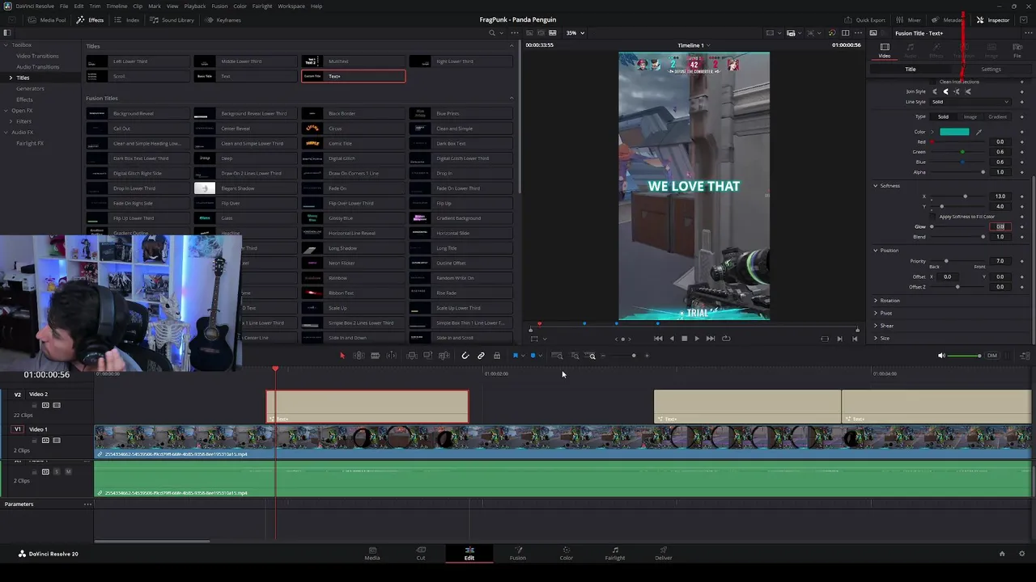The image size is (1036, 582).
Task: Toggle the Position Lock padlock icon
Action: coord(497,356)
